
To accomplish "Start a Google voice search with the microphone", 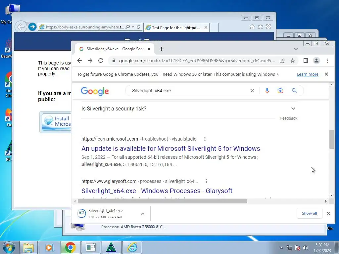I will (267, 91).
